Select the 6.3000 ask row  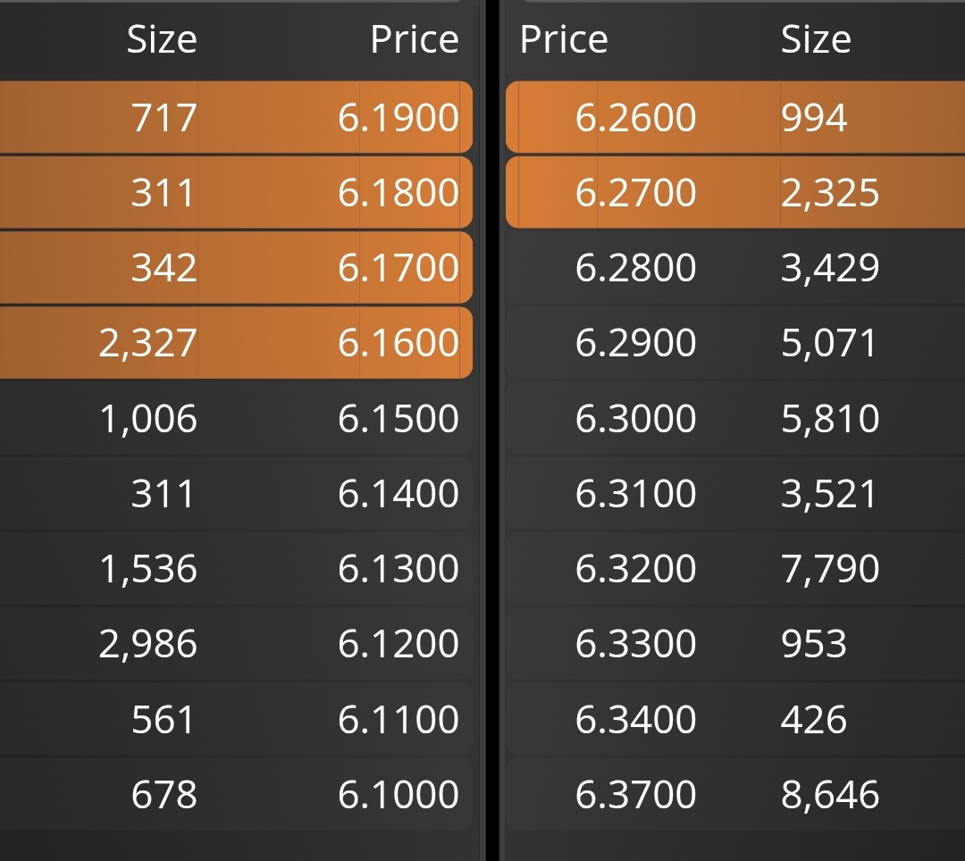735,418
